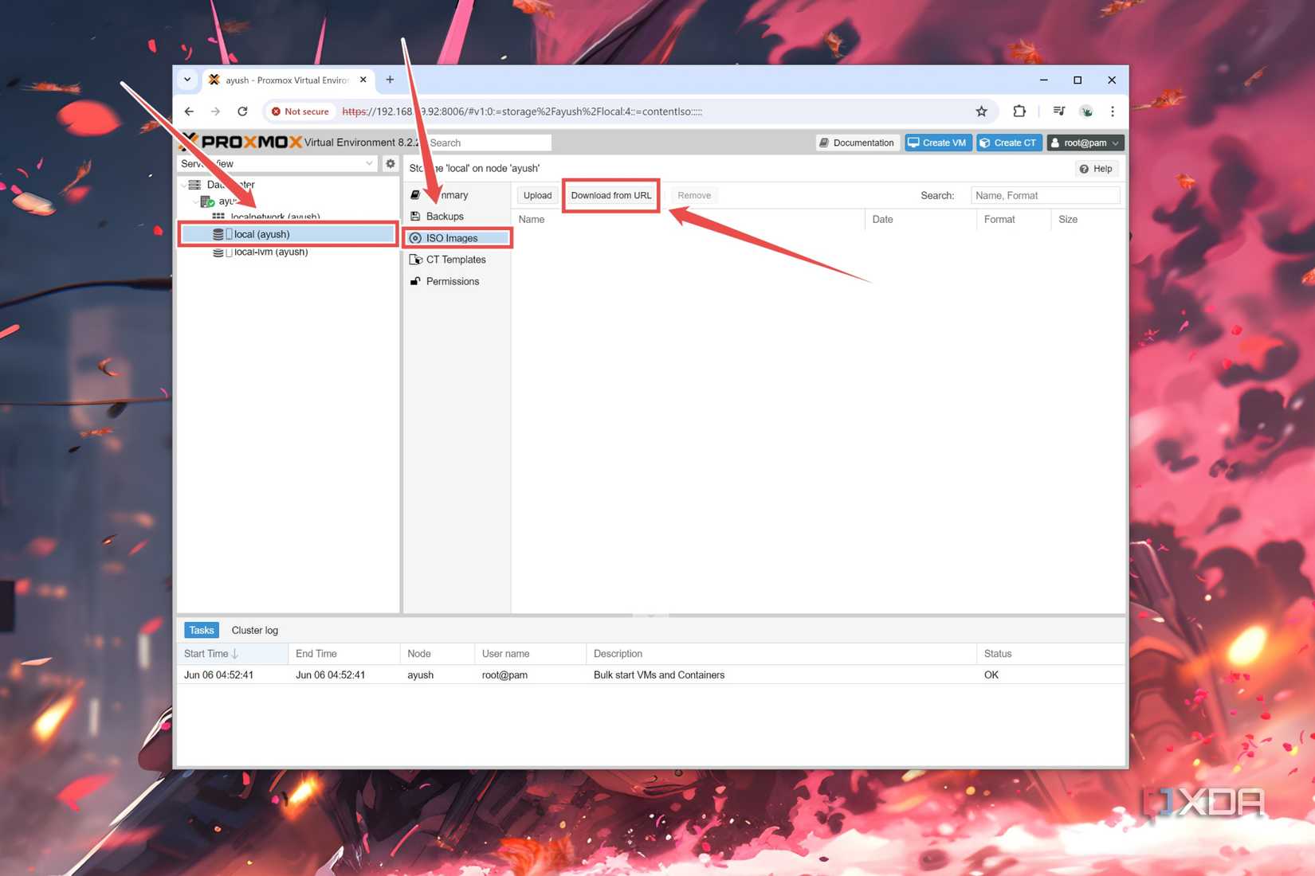Collapse the ayush node in the tree
This screenshot has width=1315, height=876.
point(195,201)
